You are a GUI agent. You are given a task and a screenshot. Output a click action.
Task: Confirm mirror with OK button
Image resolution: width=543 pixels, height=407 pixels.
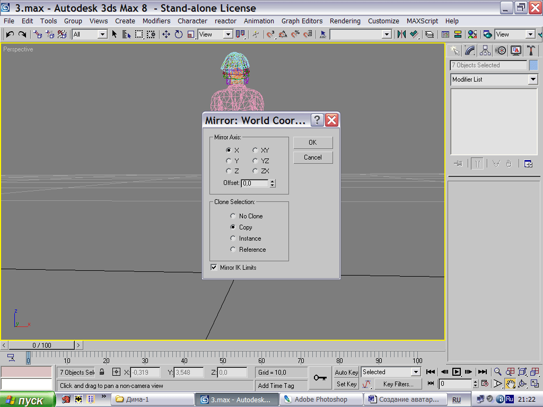[x=313, y=143]
